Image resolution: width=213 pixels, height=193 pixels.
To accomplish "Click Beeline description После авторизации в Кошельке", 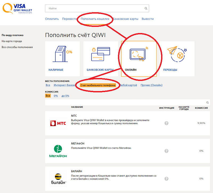I will point(114,177).
